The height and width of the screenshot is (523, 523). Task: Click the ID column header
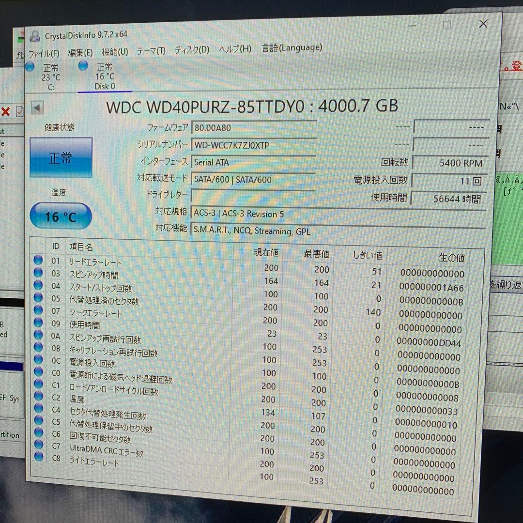click(56, 246)
